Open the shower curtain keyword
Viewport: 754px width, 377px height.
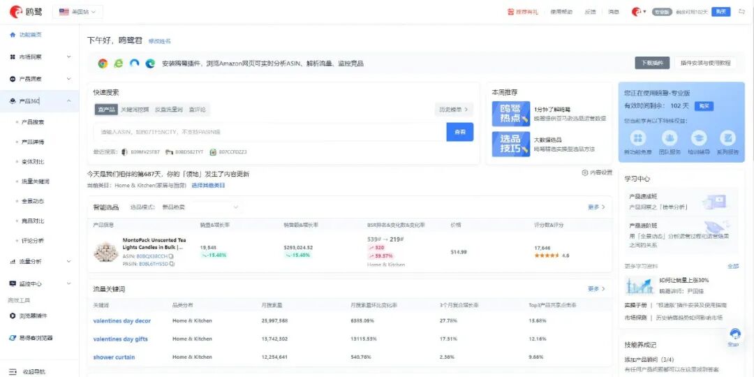114,357
